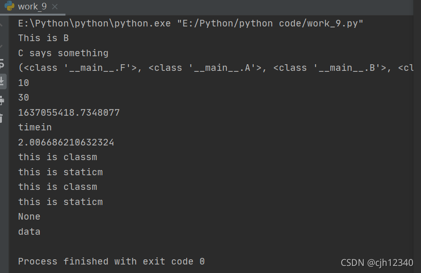Click the 'timein' output line
The width and height of the screenshot is (421, 273).
35,127
